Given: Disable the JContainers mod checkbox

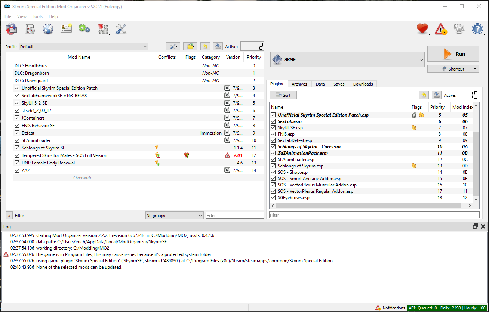Looking at the screenshot, I should (x=17, y=118).
